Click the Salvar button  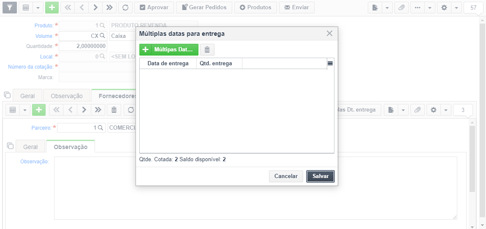(320, 176)
